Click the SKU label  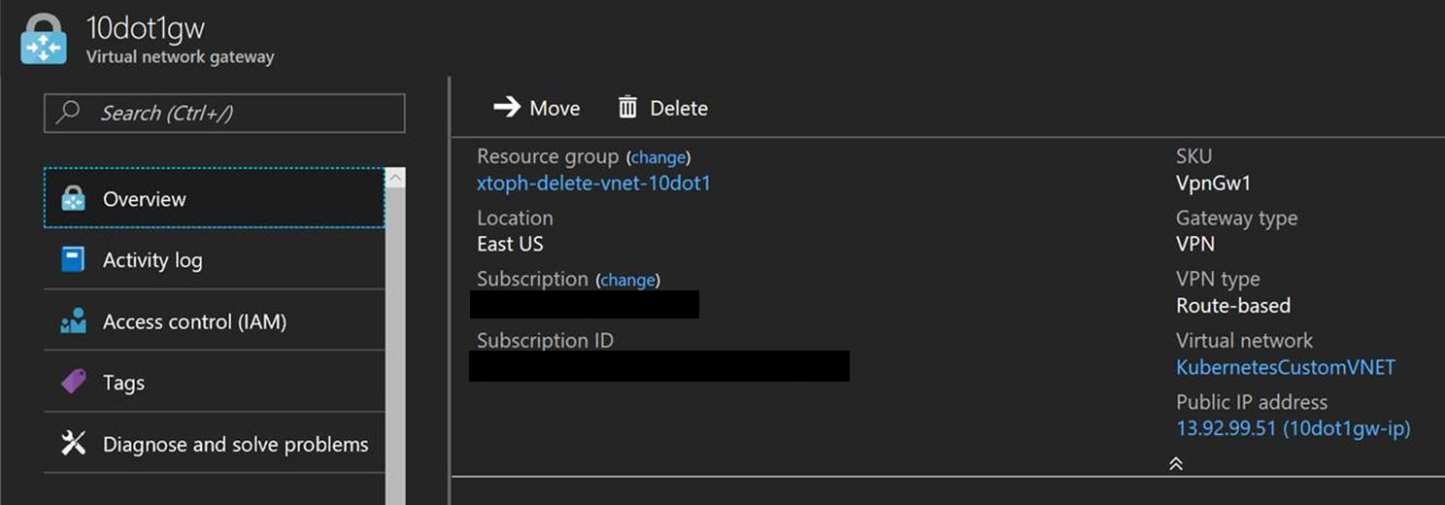pos(1193,156)
